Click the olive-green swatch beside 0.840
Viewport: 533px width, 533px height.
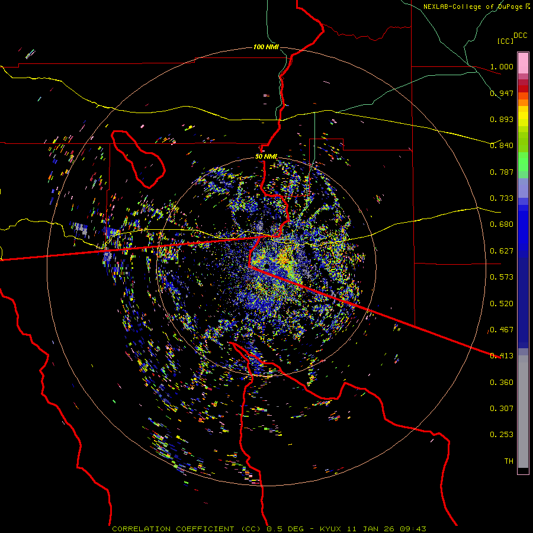point(523,142)
